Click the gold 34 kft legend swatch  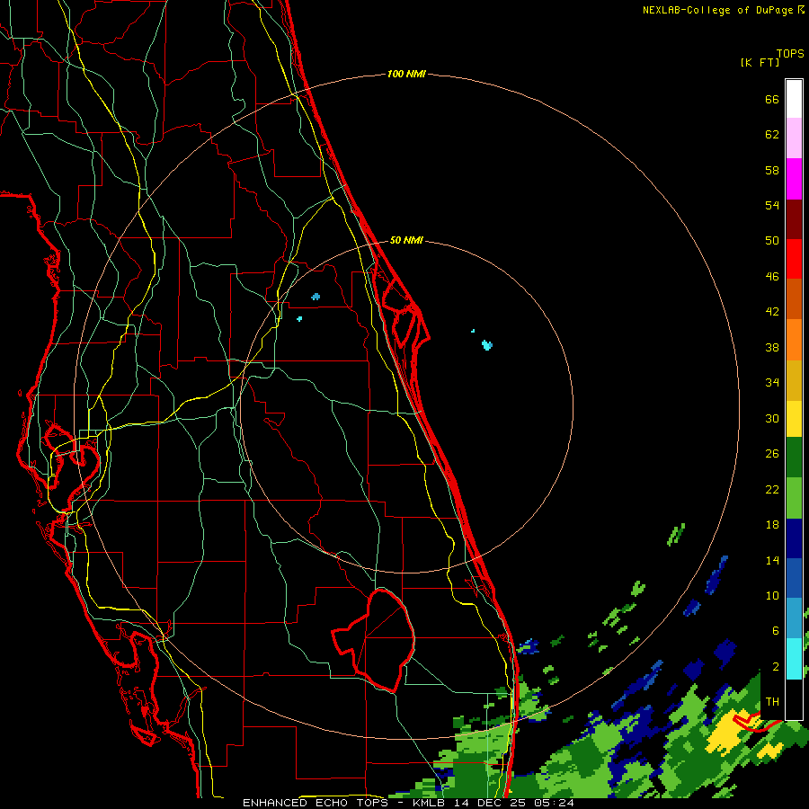point(794,380)
